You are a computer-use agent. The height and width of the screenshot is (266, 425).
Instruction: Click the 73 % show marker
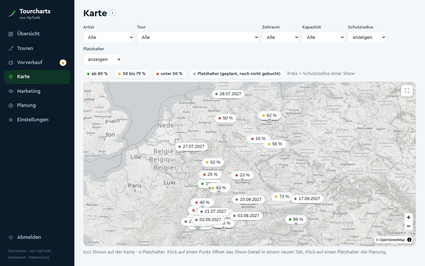pos(282,197)
